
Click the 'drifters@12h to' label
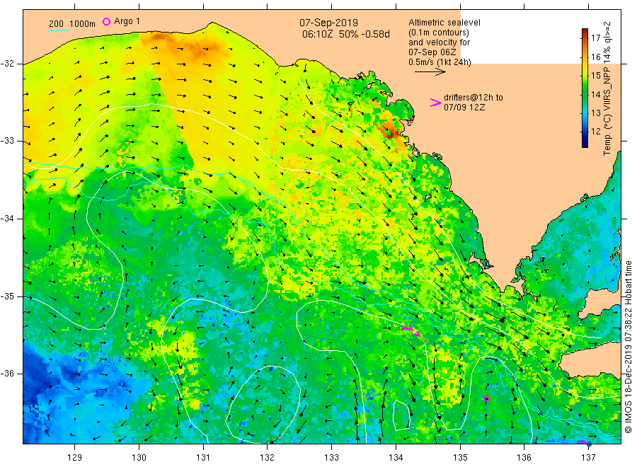click(x=474, y=98)
